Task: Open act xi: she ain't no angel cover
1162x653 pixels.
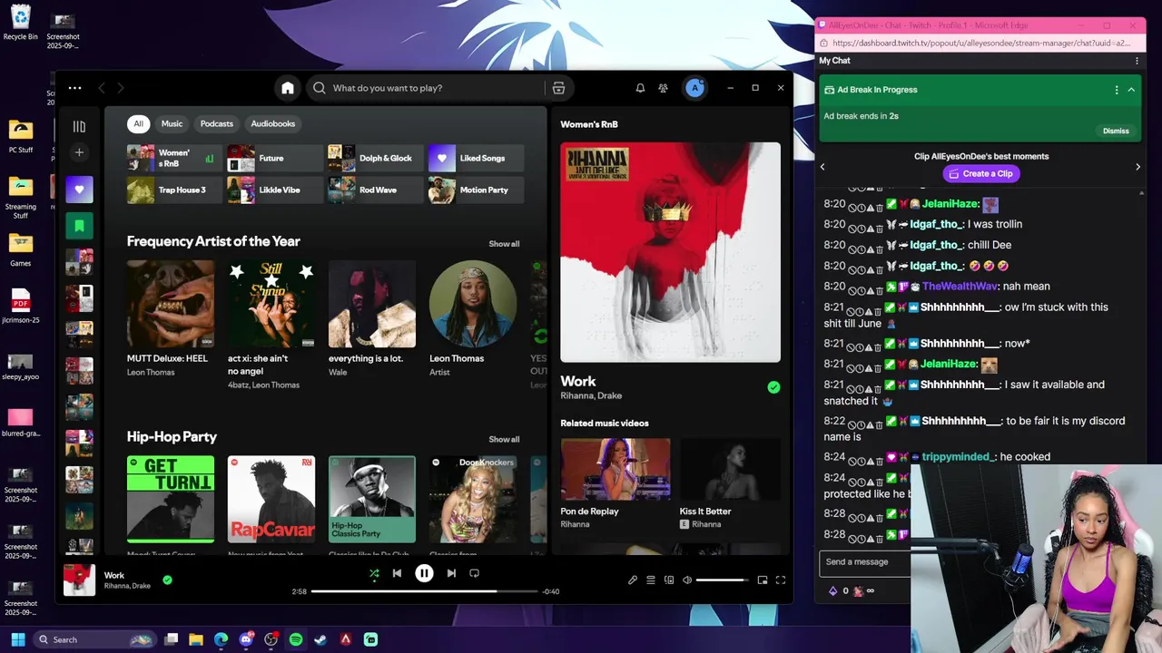Action: 271,304
